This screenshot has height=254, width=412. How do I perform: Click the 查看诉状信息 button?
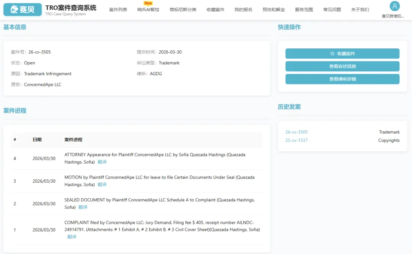tap(342, 66)
